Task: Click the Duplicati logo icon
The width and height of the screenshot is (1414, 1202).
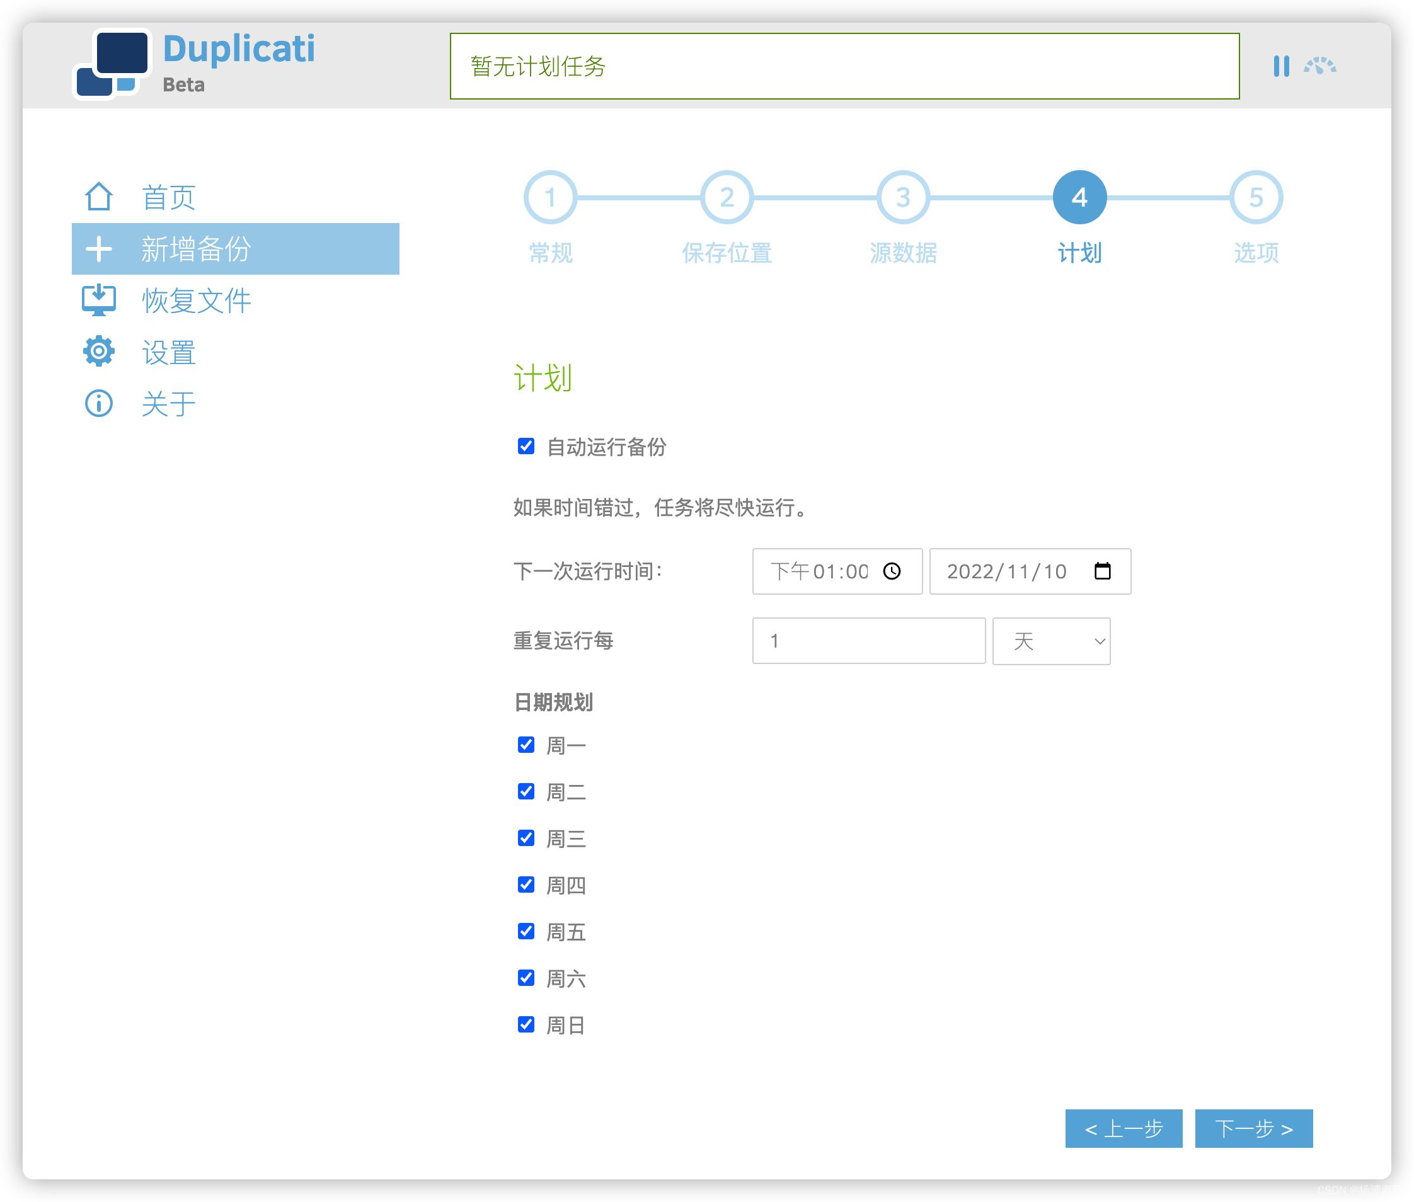Action: tap(111, 64)
